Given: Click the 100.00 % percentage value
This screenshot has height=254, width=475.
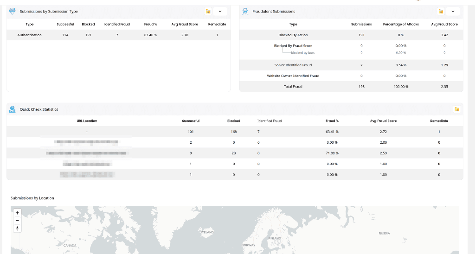Looking at the screenshot, I should [401, 87].
